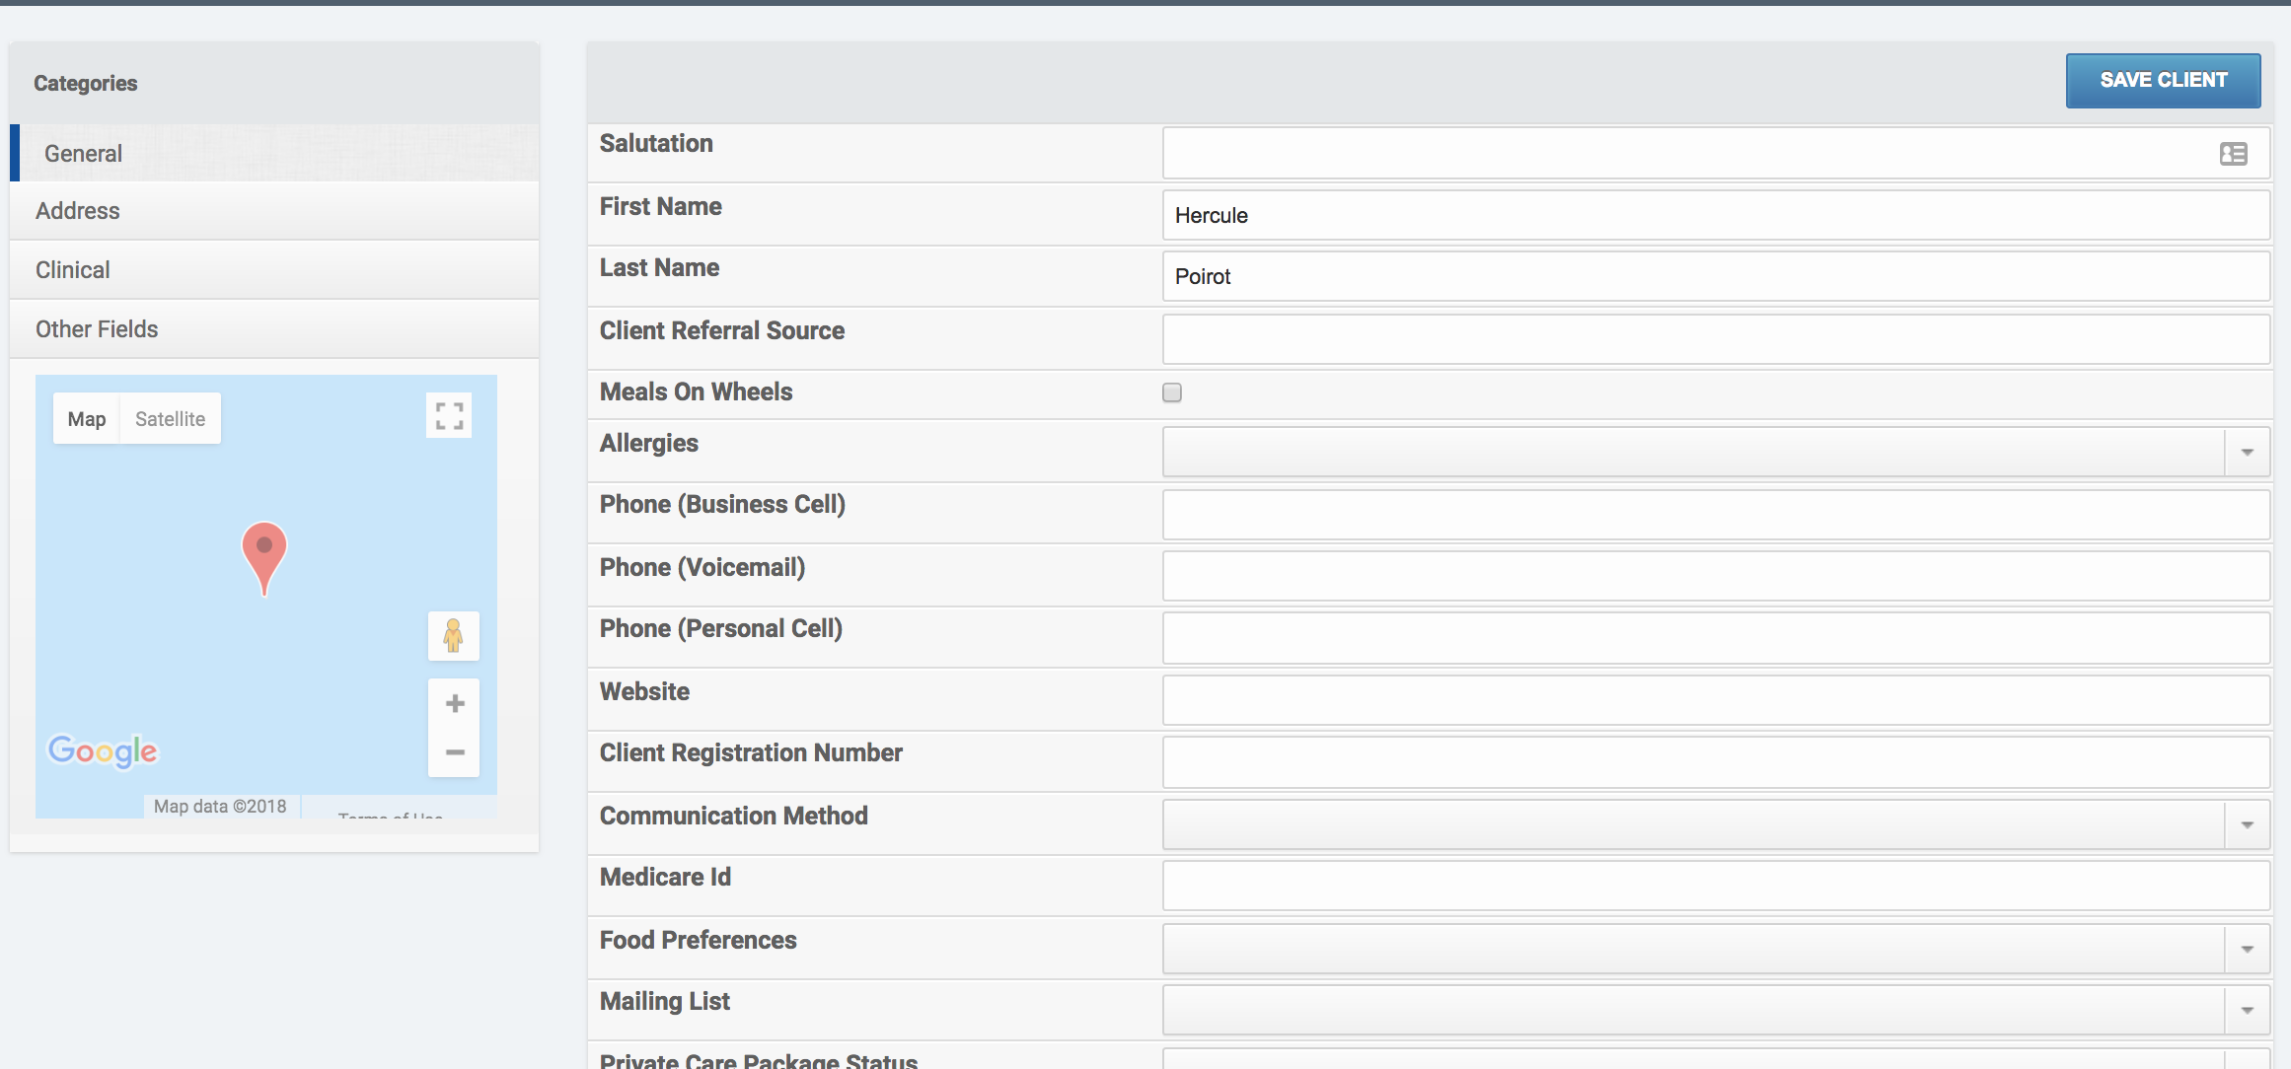Open the Clinical category
2291x1069 pixels.
(73, 270)
